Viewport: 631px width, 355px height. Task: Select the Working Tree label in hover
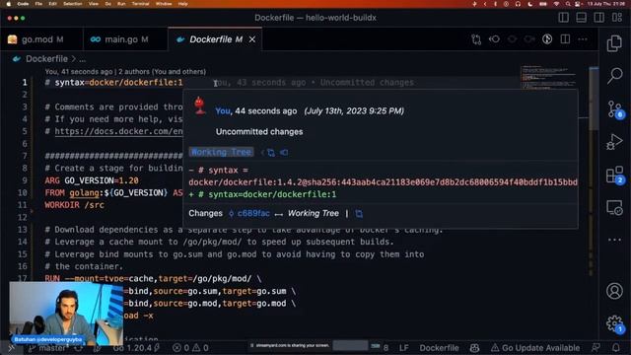(221, 152)
